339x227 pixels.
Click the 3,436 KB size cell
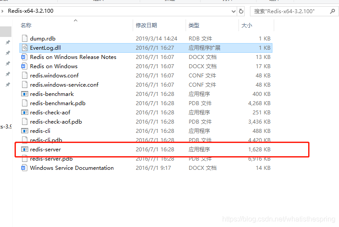[259, 122]
